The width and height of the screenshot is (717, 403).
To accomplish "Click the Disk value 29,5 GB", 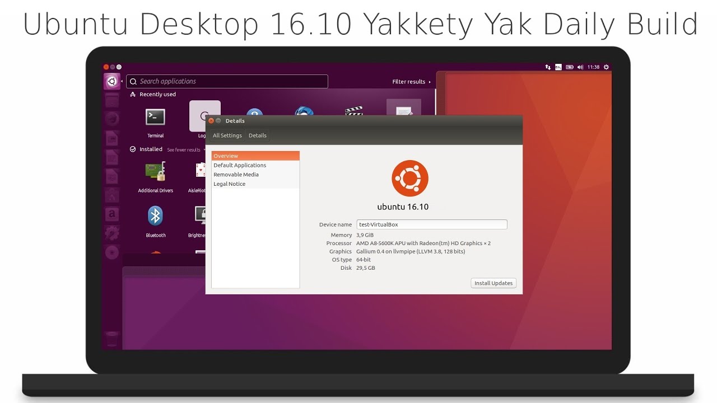I will [366, 268].
